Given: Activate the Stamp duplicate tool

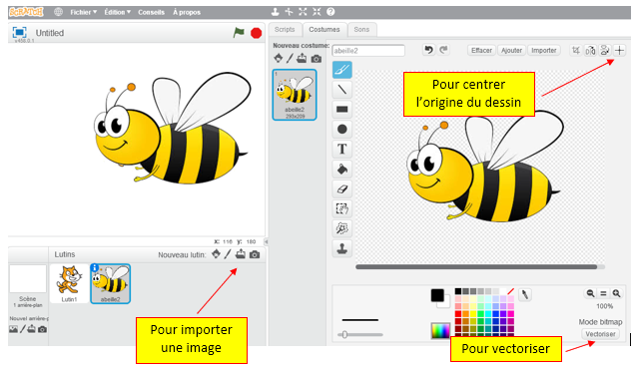Looking at the screenshot, I should 342,248.
